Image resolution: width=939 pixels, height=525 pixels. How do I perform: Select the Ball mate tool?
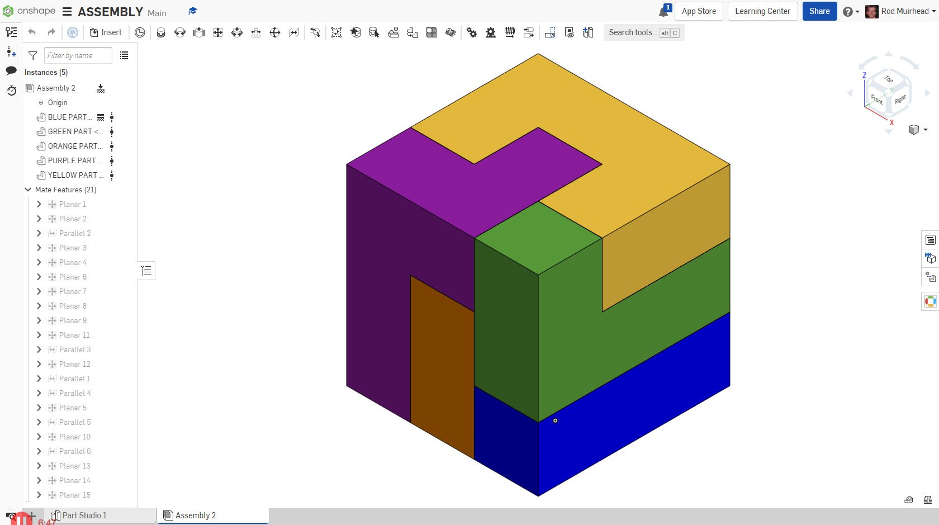pyautogui.click(x=275, y=32)
